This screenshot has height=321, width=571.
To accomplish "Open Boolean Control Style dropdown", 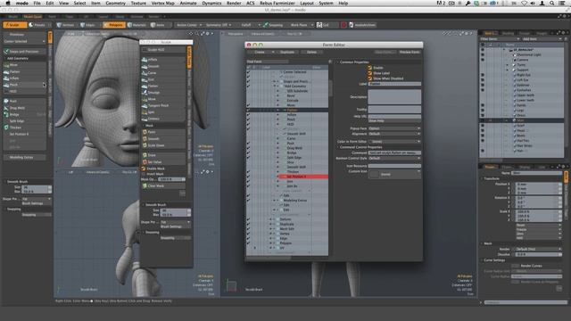I will pos(394,159).
